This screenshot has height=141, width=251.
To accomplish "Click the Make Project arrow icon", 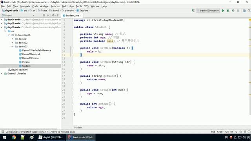I will point(193,11).
